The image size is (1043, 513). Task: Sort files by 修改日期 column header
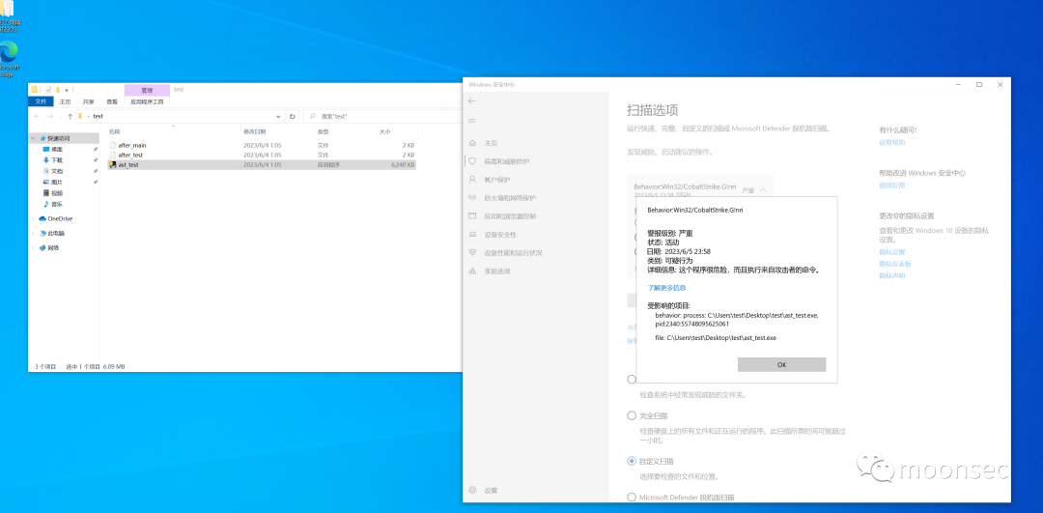[x=254, y=131]
